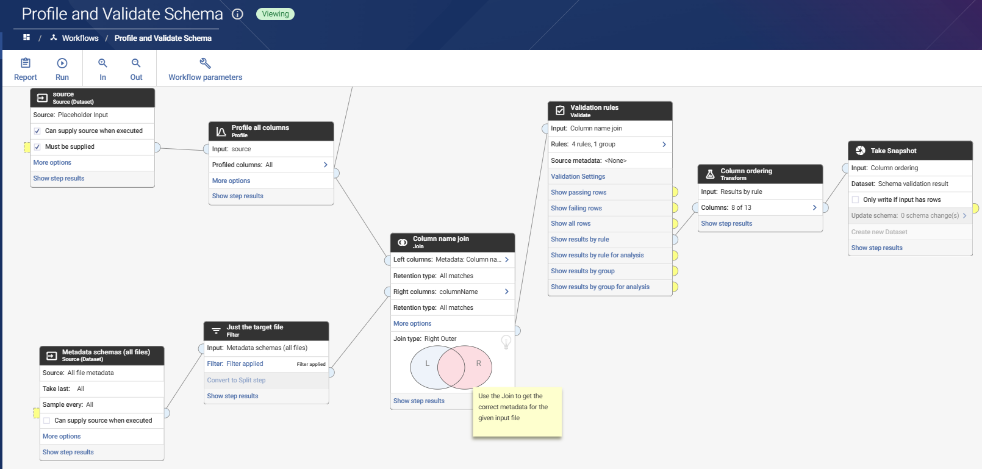The width and height of the screenshot is (982, 469).
Task: Open the Report icon in toolbar
Action: (26, 63)
